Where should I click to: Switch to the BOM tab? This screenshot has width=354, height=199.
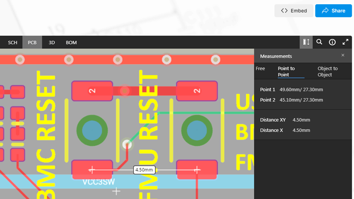point(71,42)
